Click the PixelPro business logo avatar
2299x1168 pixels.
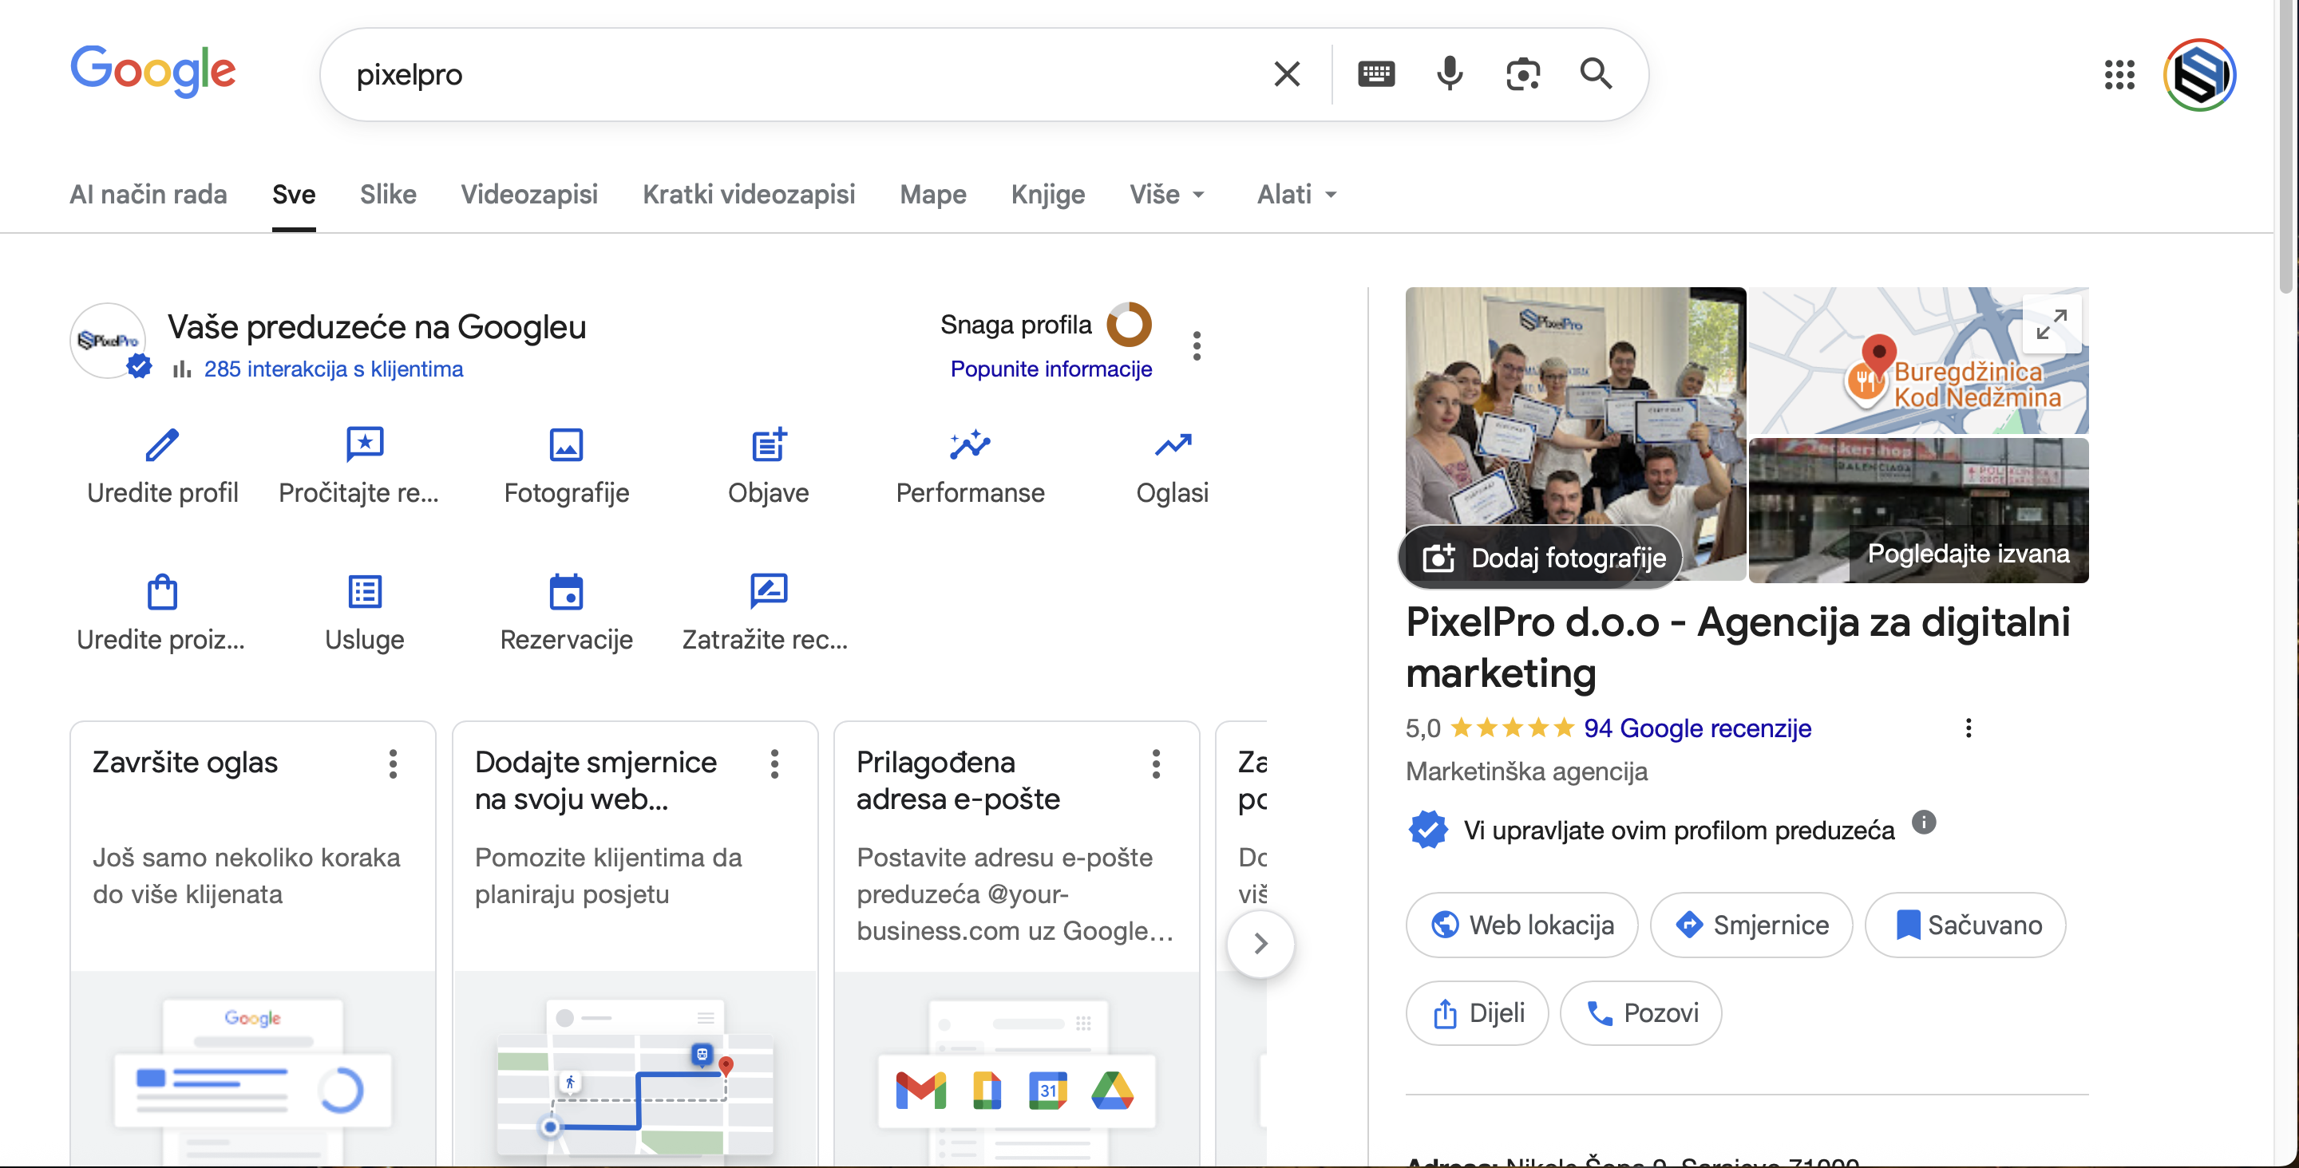pos(108,340)
